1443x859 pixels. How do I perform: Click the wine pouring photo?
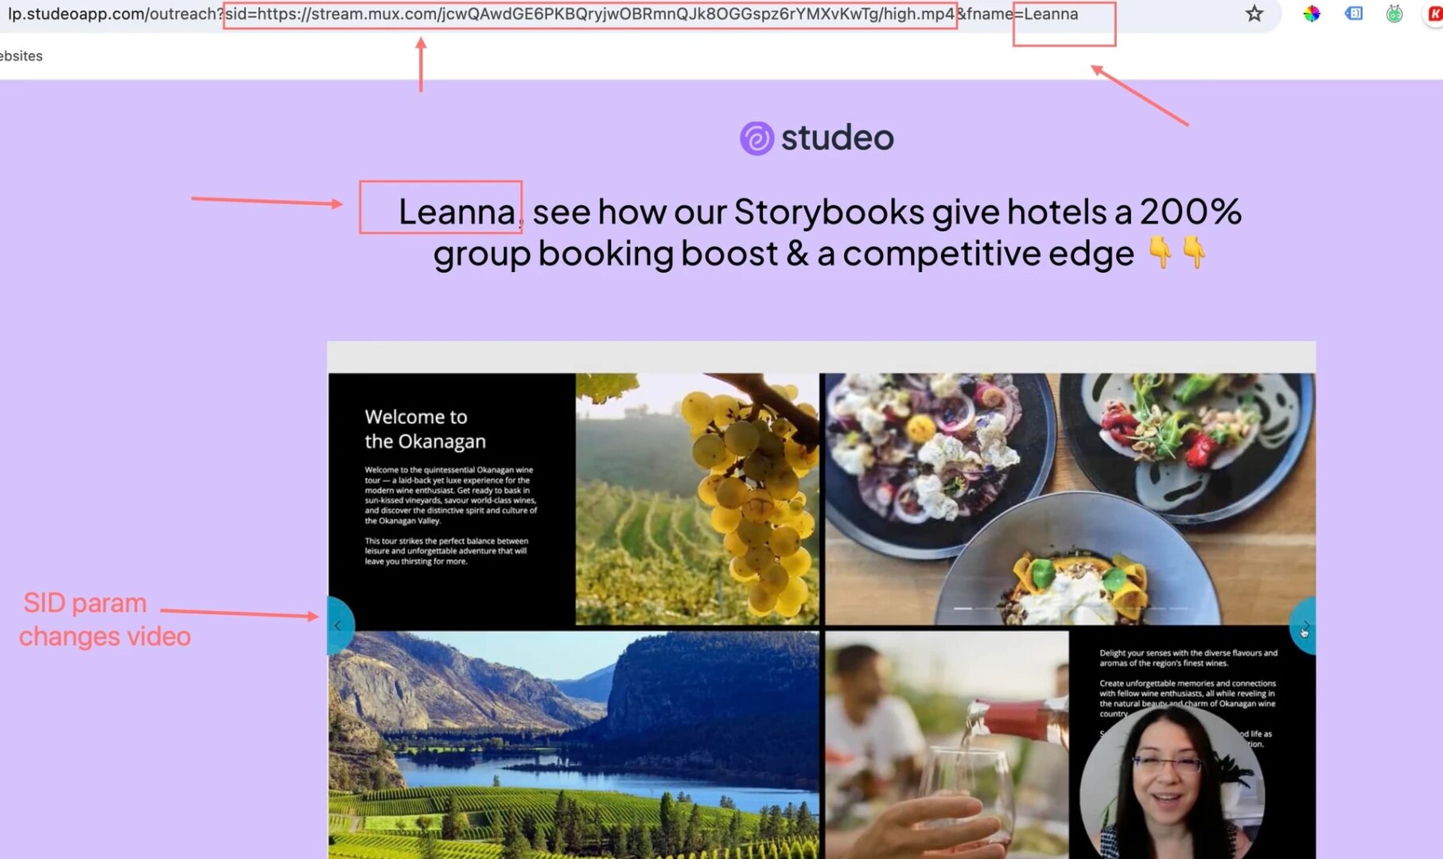pos(947,745)
